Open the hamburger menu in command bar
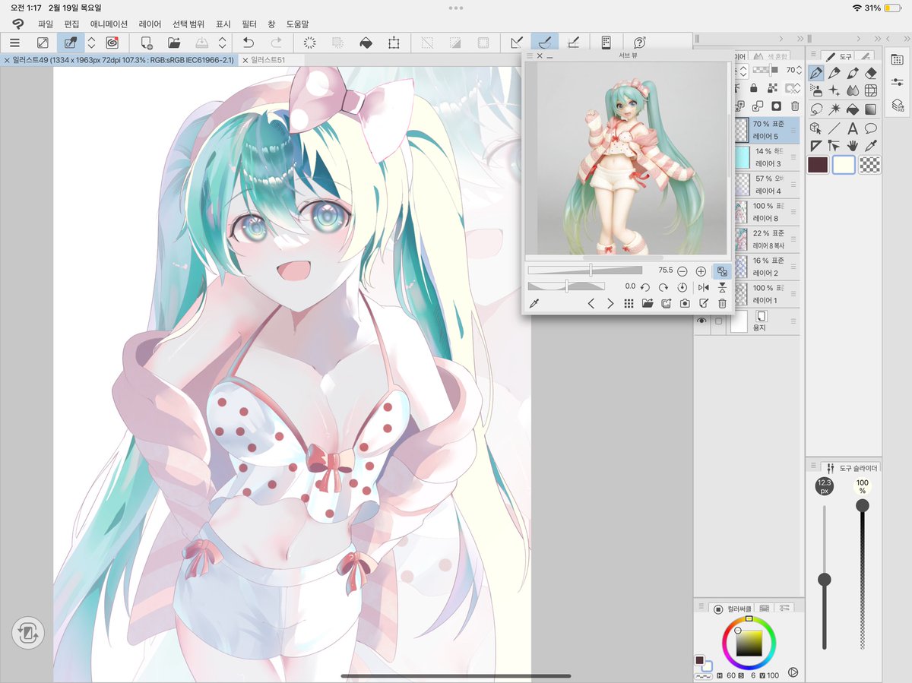This screenshot has height=683, width=912. coord(14,43)
